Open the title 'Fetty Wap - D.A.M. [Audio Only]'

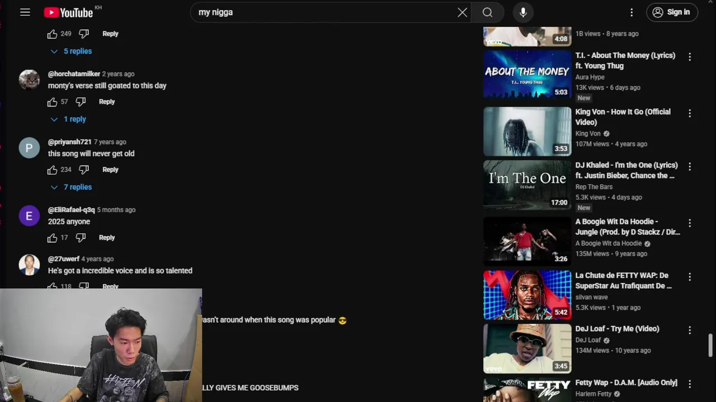tap(626, 382)
